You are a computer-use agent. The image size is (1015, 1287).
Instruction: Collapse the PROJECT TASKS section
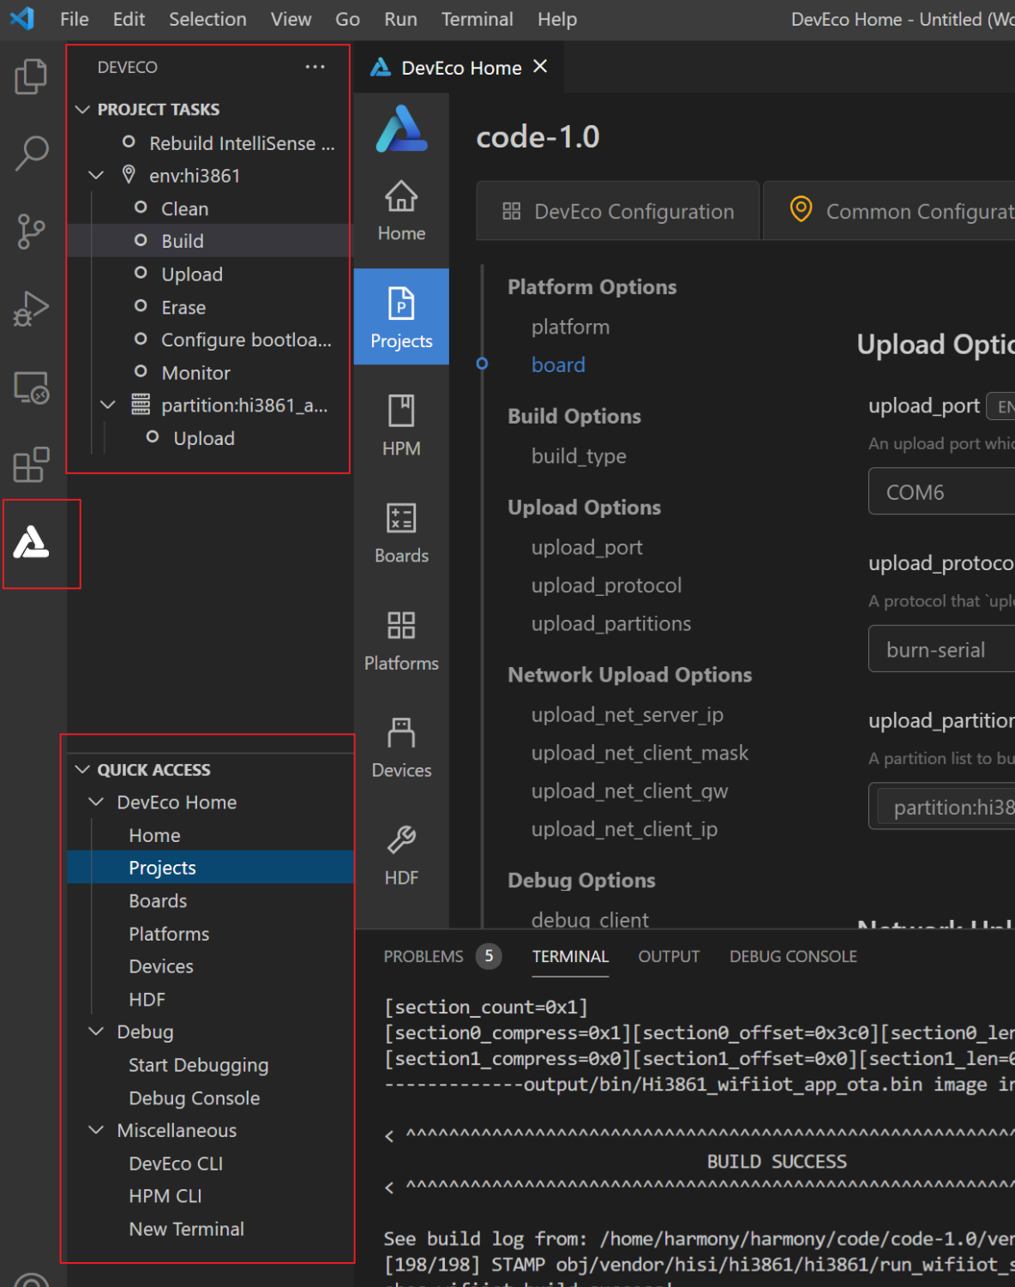pos(83,110)
